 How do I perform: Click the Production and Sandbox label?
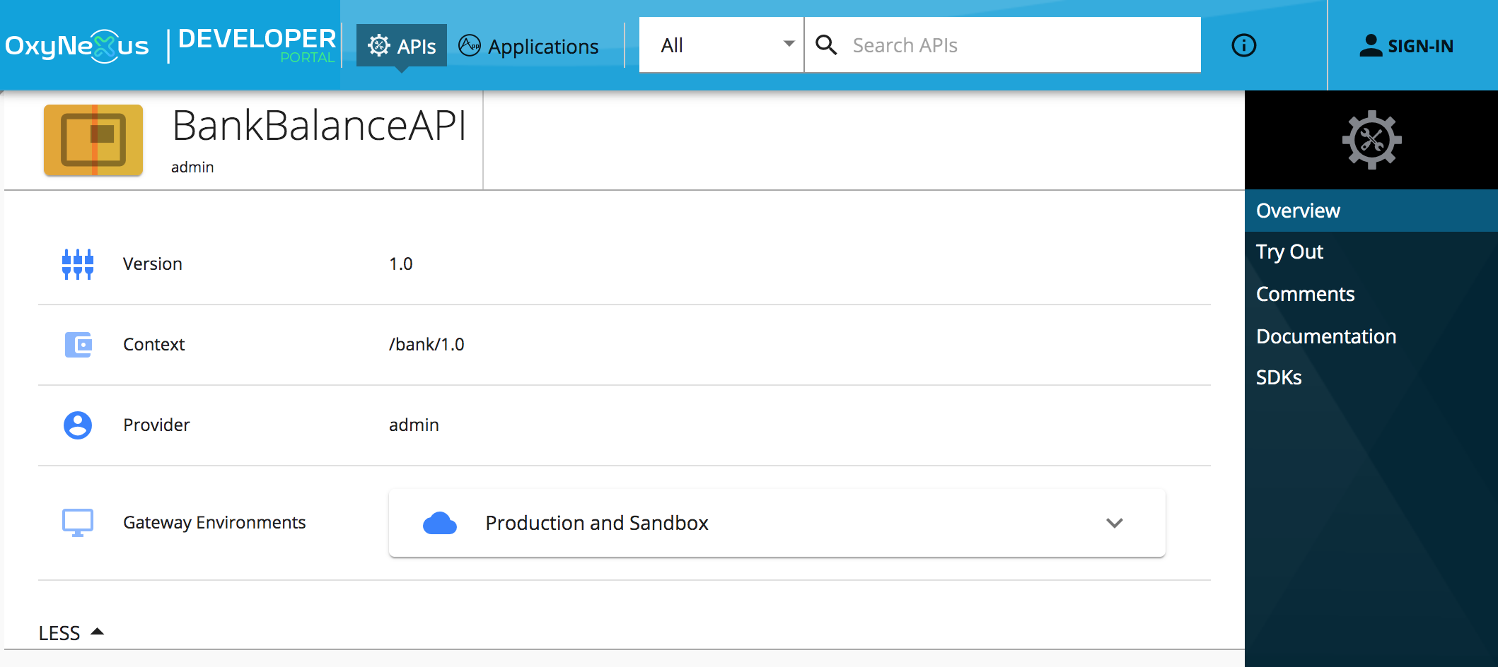click(x=597, y=523)
